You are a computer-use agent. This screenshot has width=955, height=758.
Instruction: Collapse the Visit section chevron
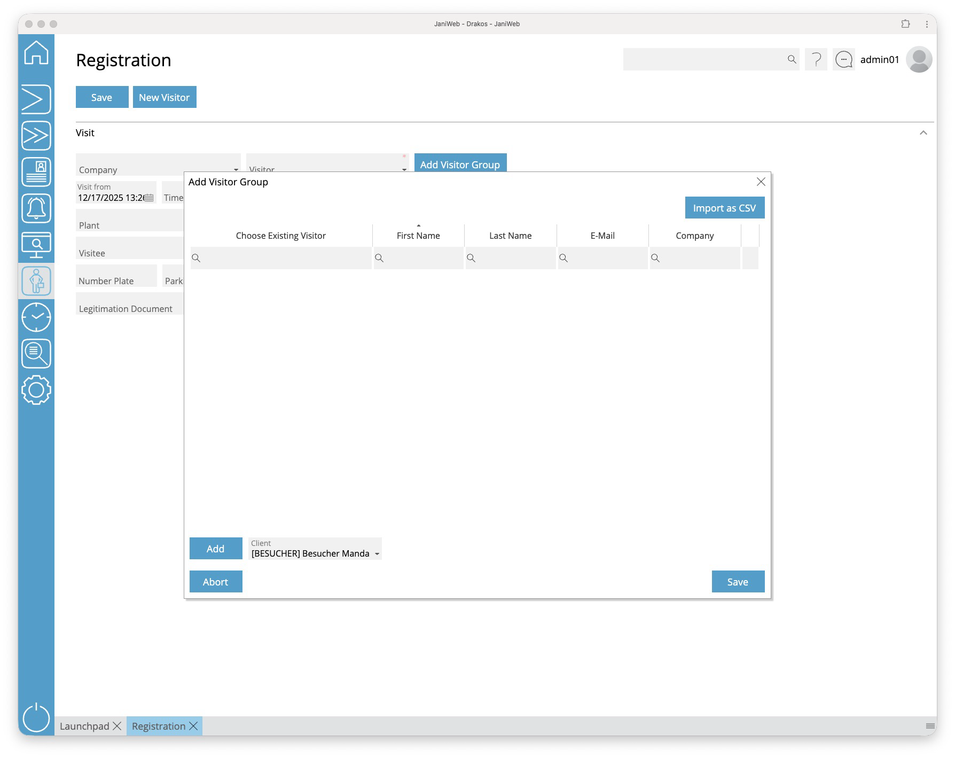point(923,133)
